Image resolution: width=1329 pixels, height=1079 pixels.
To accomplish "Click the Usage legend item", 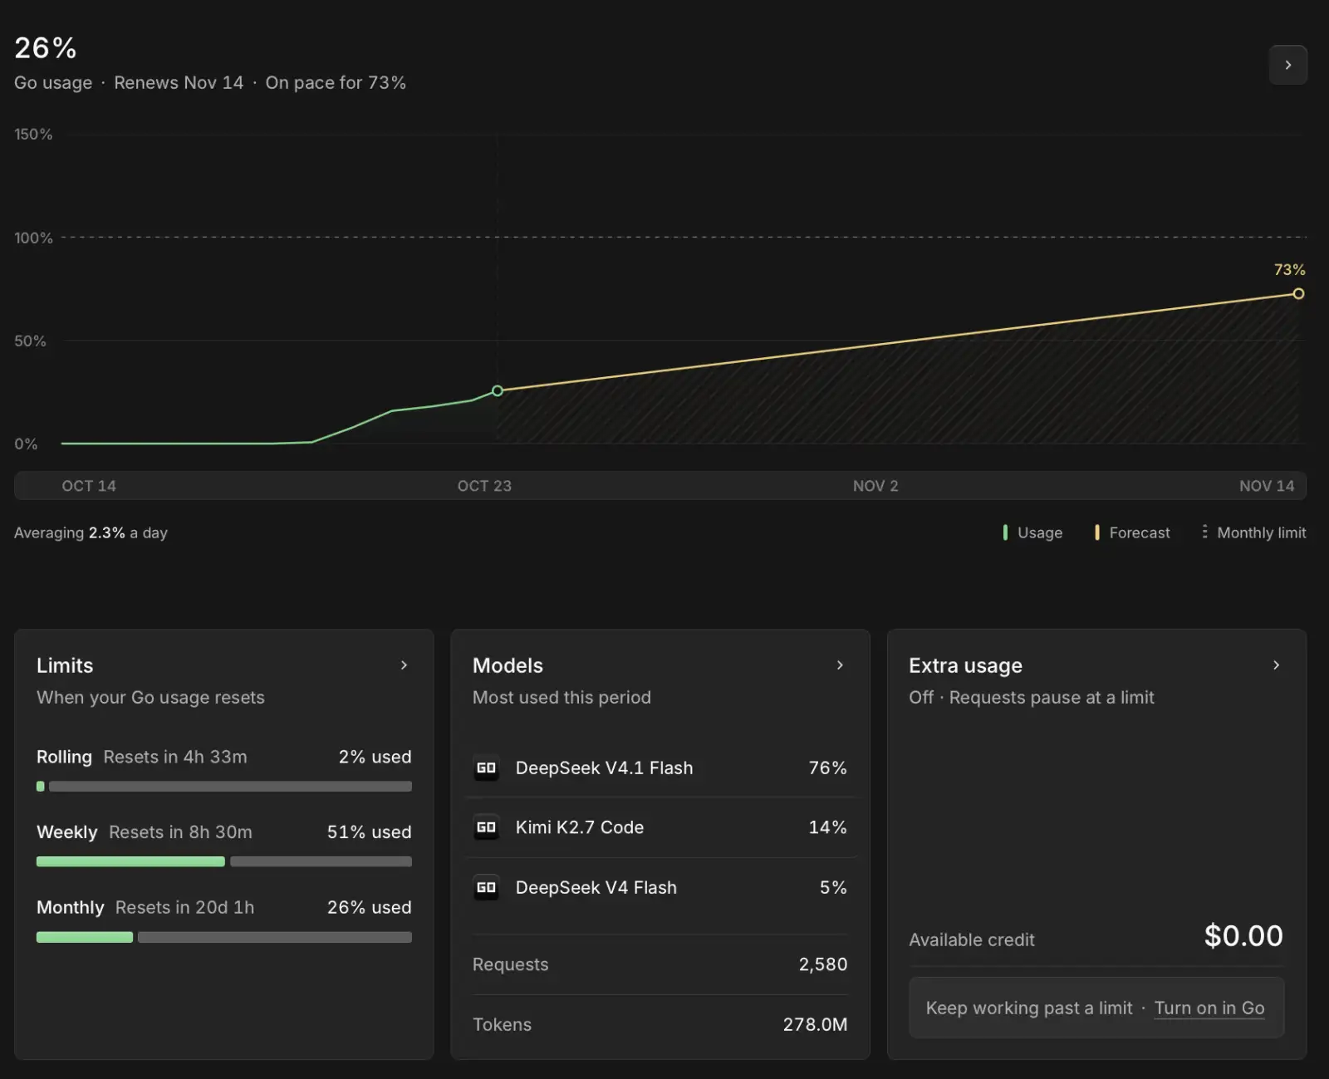I will (1032, 532).
